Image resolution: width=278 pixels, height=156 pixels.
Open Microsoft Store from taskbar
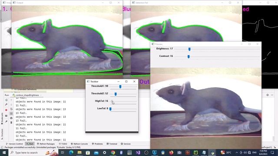click(x=88, y=153)
